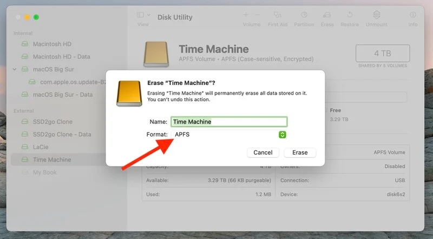This screenshot has width=433, height=239.
Task: Select SSD2go Clone in sidebar
Action: [53, 122]
